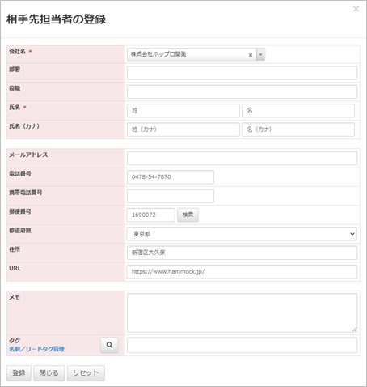Expand the 会社名 combo box arrow

[260, 54]
